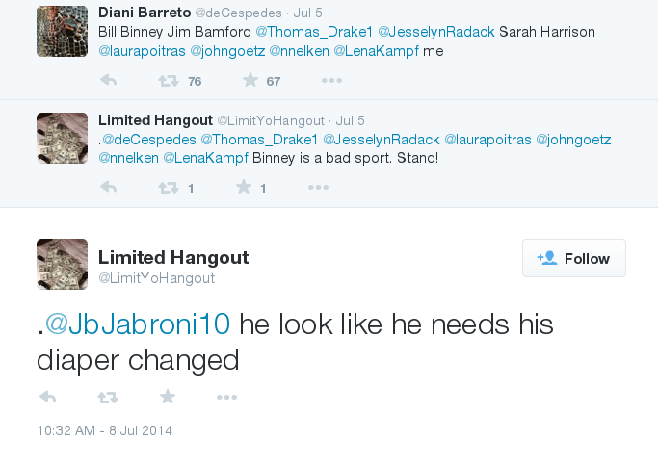Favorite Diani Barreto's tweet with 67 stars

250,80
